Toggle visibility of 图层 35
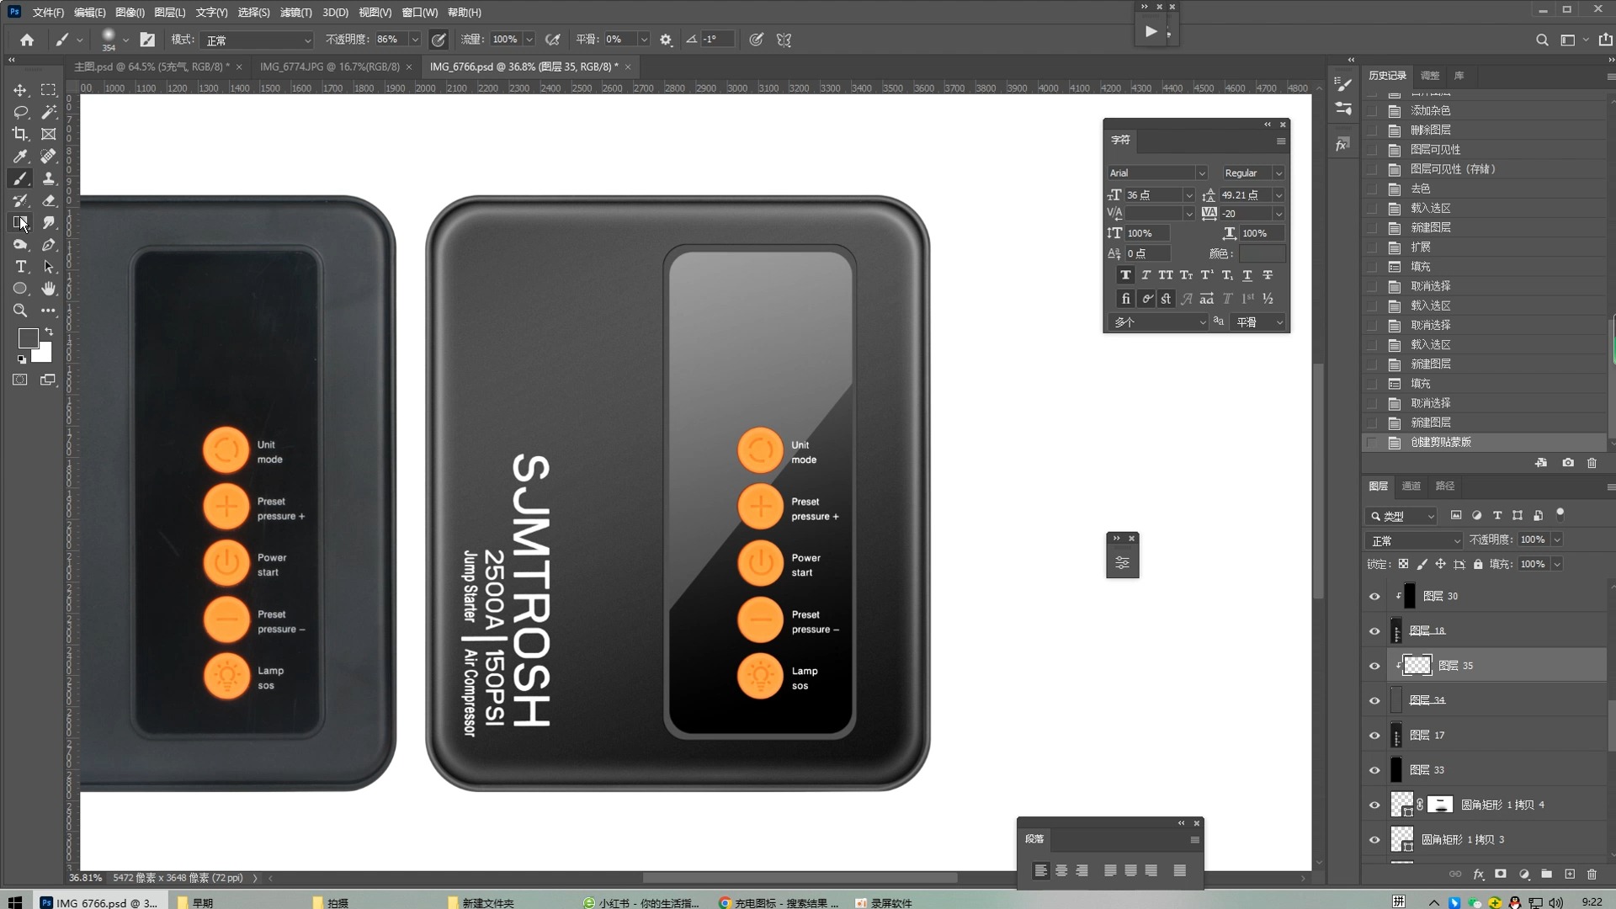This screenshot has width=1616, height=909. [1374, 666]
